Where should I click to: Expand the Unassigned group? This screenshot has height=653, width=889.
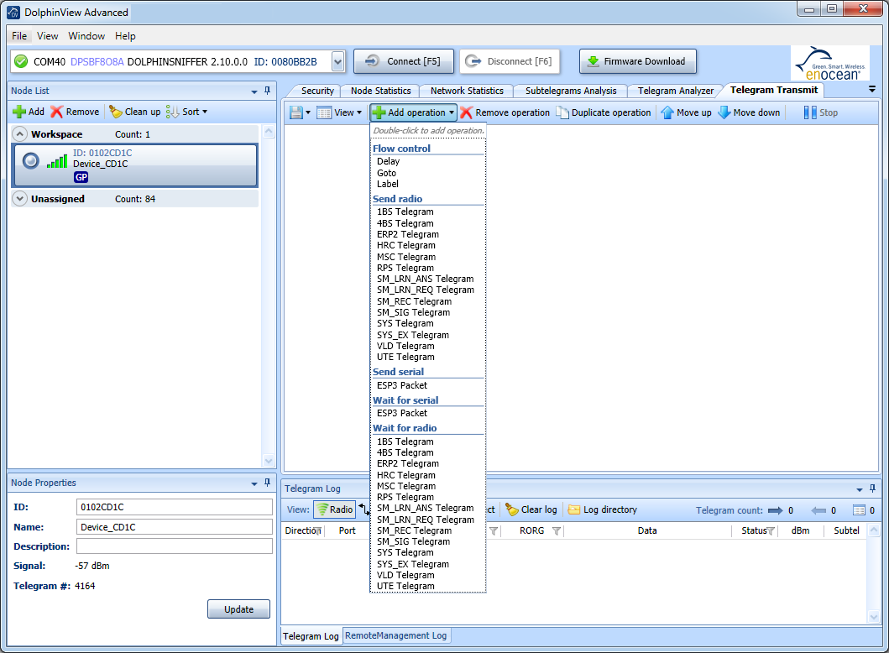click(20, 198)
